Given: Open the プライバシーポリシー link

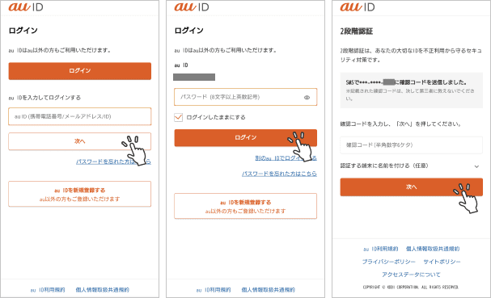Looking at the screenshot, I should coord(388,262).
